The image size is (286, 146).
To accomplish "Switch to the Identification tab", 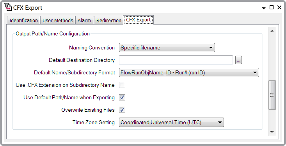I will 23,20.
